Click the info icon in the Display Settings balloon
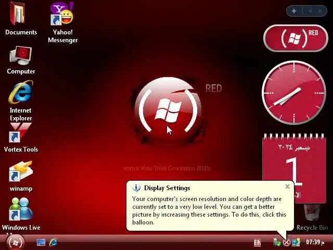 tap(136, 188)
